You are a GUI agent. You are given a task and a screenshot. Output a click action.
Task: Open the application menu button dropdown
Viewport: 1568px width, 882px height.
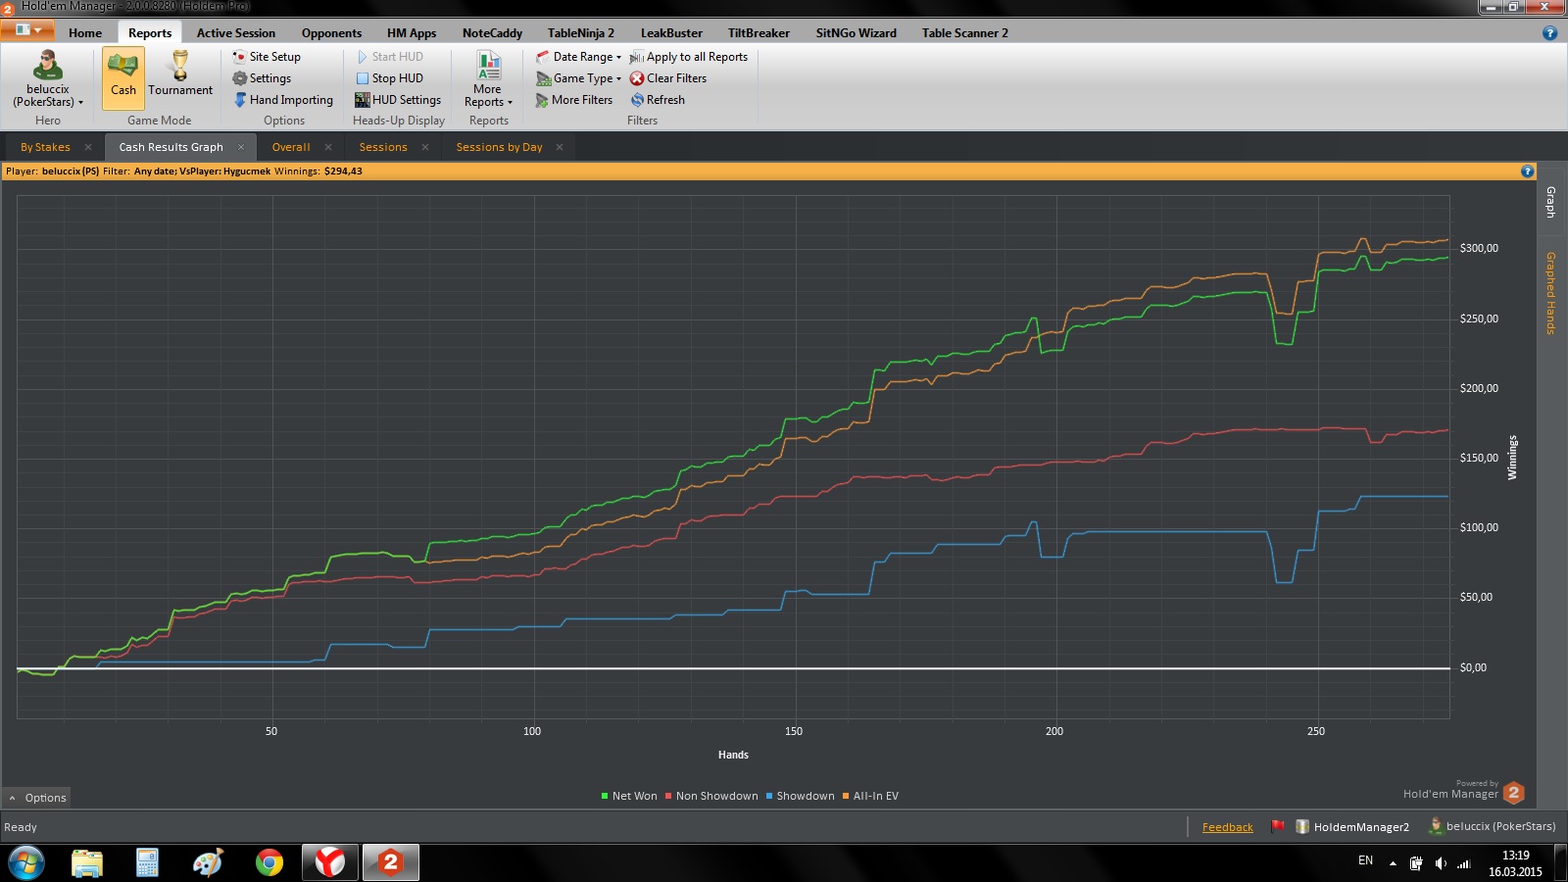pyautogui.click(x=27, y=30)
